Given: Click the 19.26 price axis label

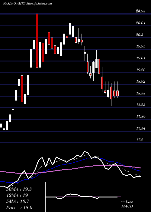Looking at the screenshot, I should pos(141,70).
